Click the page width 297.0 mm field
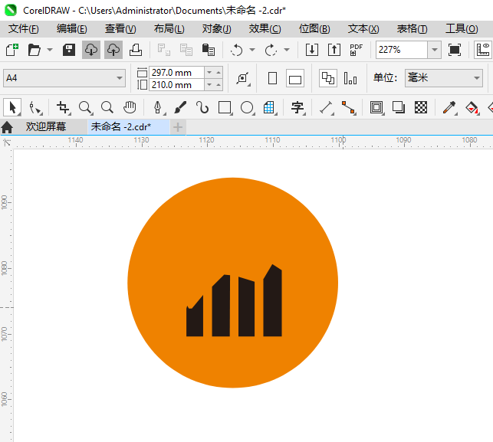The width and height of the screenshot is (493, 442). tap(176, 73)
